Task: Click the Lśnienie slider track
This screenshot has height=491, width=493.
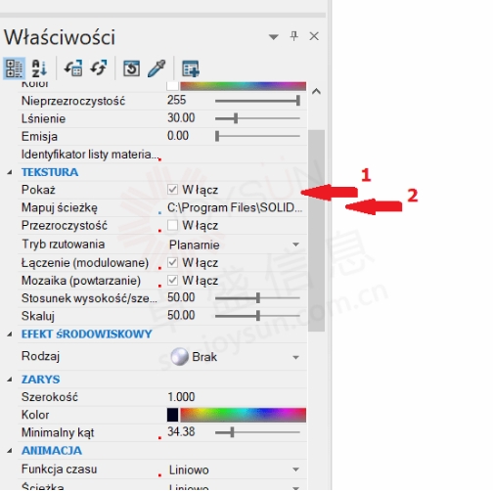Action: (257, 118)
